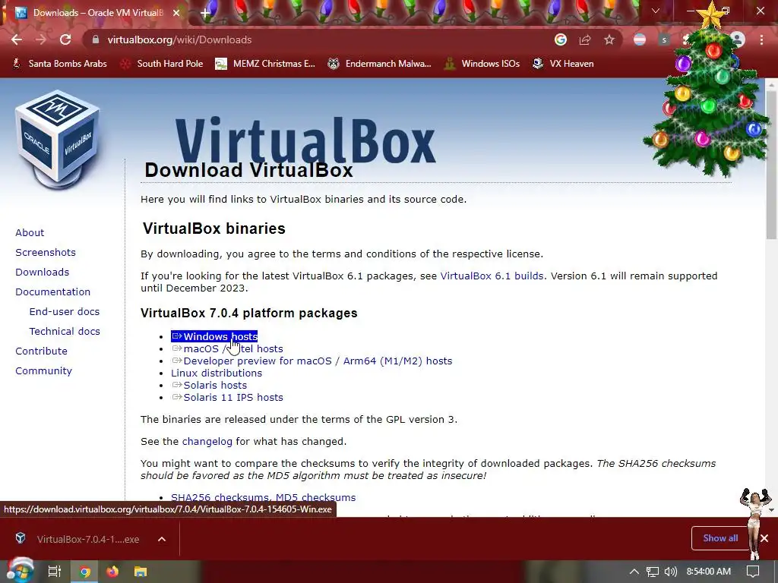778x583 pixels.
Task: Switch to Chrome on the taskbar
Action: [x=85, y=572]
